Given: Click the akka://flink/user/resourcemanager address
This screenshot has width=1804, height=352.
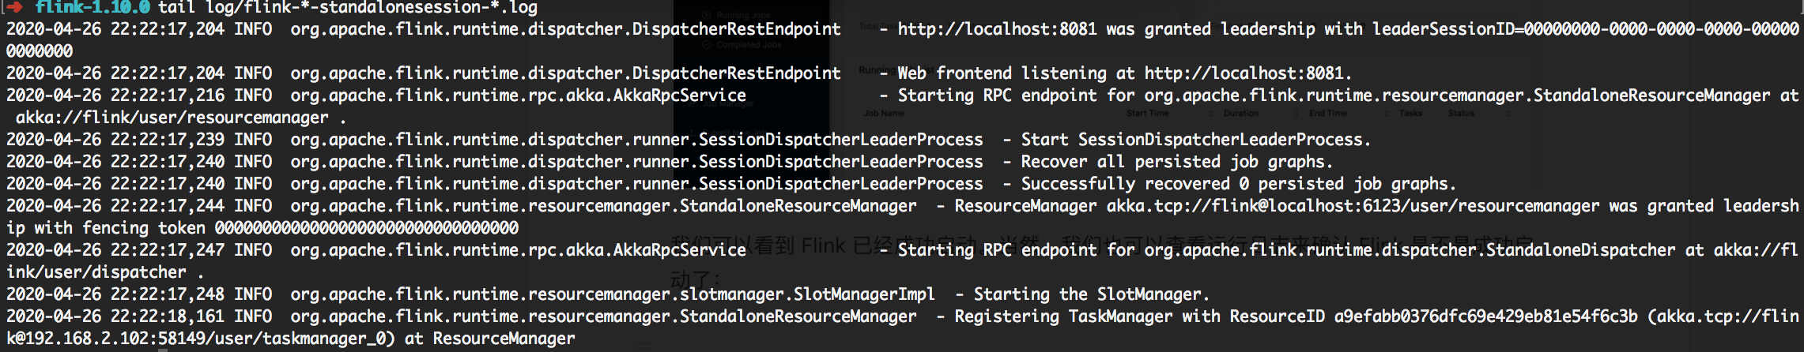Looking at the screenshot, I should click(172, 118).
